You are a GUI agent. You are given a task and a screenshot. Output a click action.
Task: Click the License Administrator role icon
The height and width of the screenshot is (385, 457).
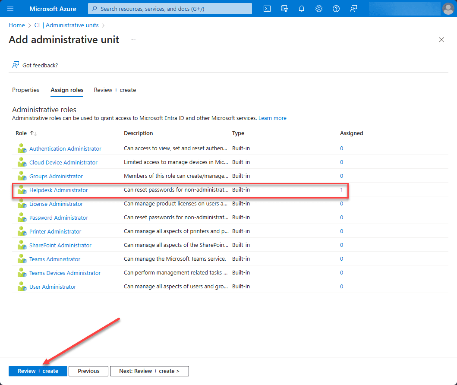coord(22,204)
